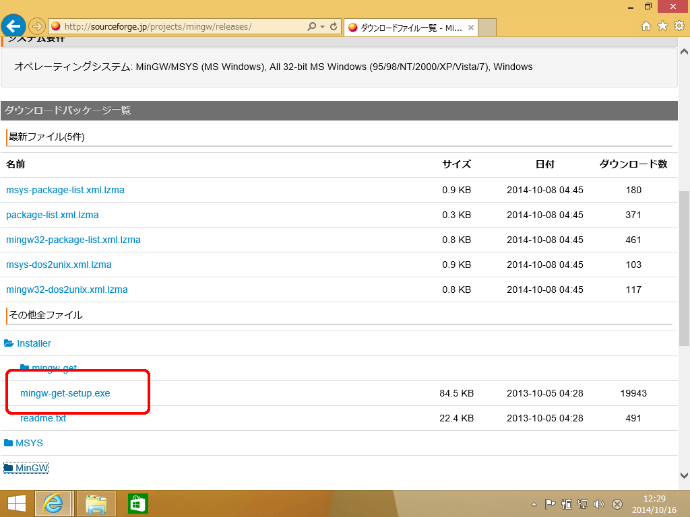The image size is (690, 517).
Task: Open the mingw-get subfolder
Action: (49, 368)
